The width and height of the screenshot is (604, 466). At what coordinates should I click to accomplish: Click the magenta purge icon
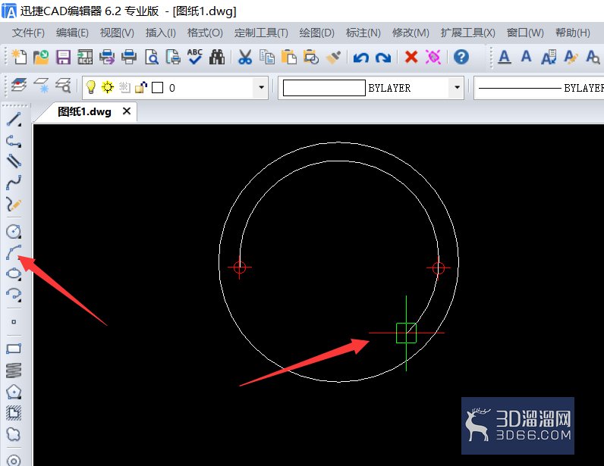pyautogui.click(x=433, y=57)
